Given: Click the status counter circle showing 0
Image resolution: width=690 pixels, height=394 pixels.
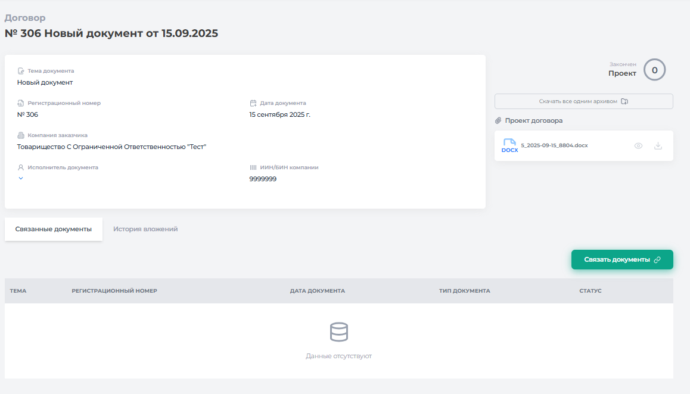Looking at the screenshot, I should [x=654, y=70].
